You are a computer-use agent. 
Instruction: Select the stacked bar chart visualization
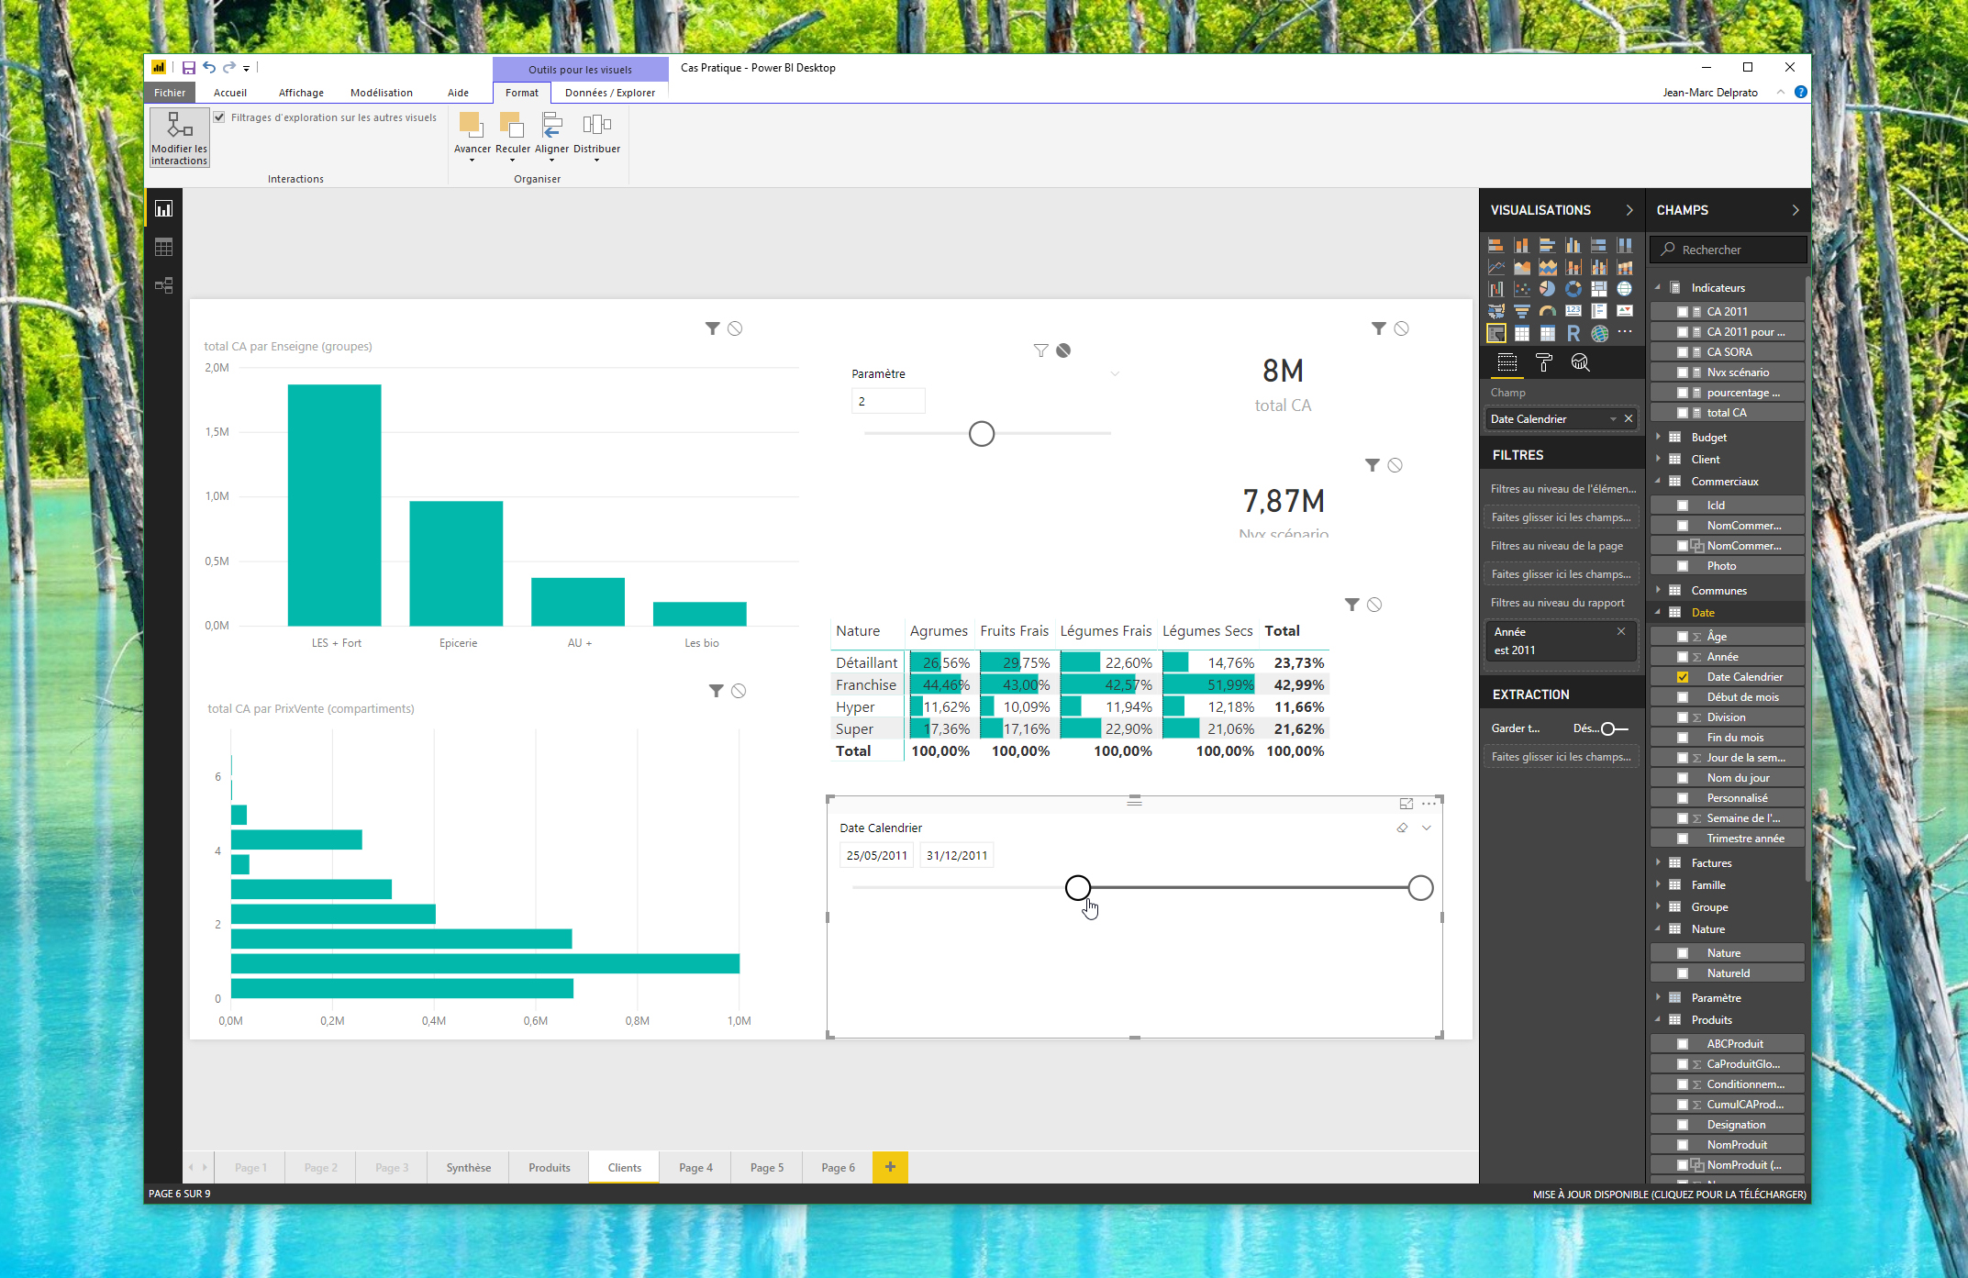pos(1495,245)
